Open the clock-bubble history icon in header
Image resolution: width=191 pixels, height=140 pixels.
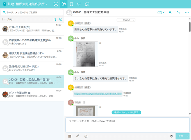87,4
